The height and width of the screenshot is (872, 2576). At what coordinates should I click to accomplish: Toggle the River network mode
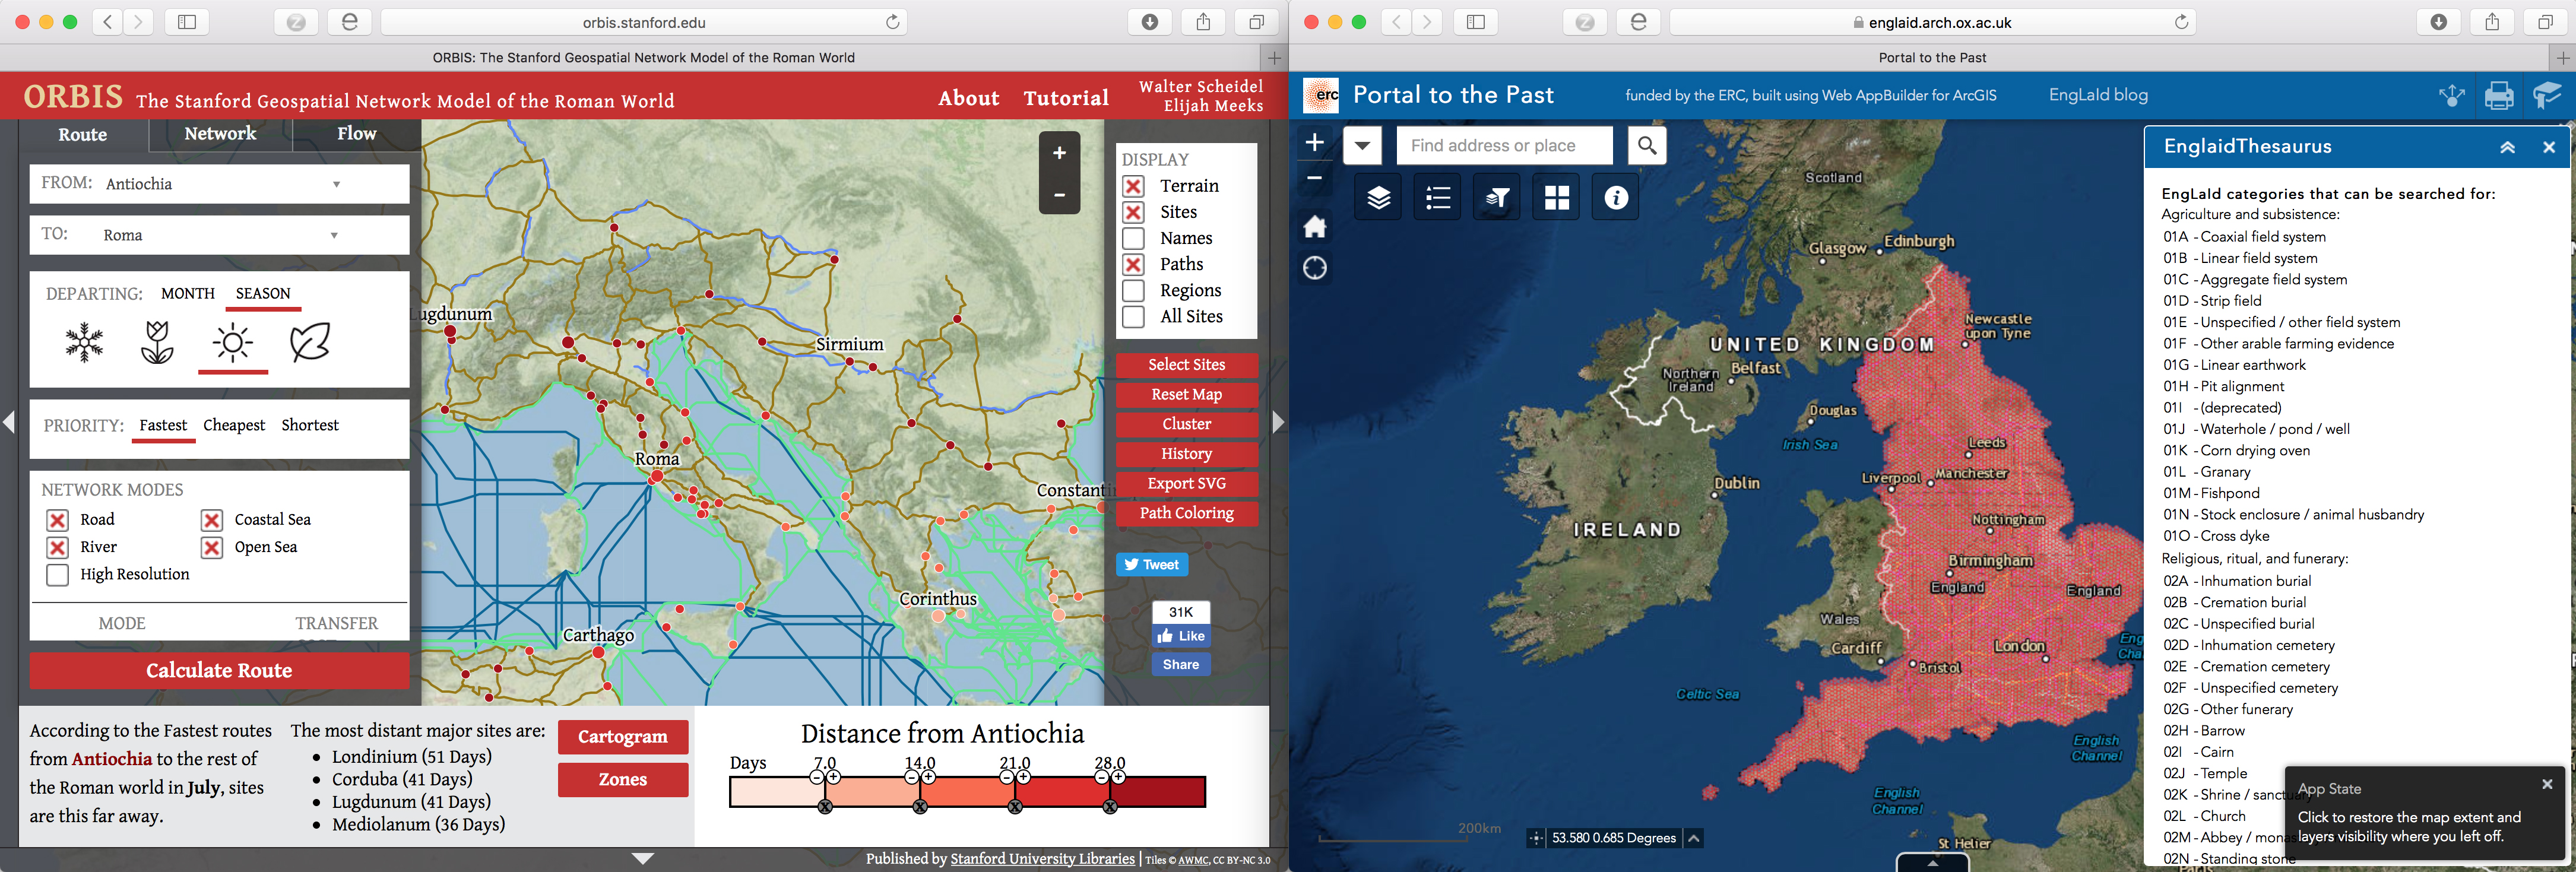click(x=58, y=547)
